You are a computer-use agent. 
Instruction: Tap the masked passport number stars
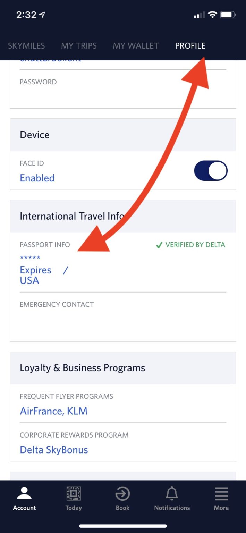click(x=30, y=257)
